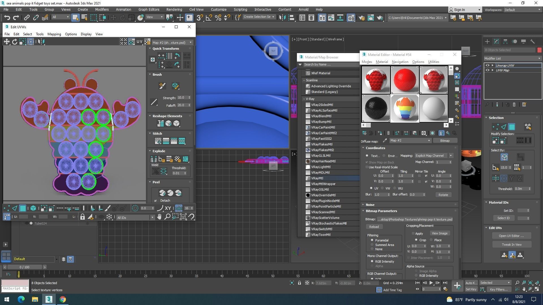Viewport: 543px width, 305px height.
Task: Click the Reload bitmap button
Action: 374,227
